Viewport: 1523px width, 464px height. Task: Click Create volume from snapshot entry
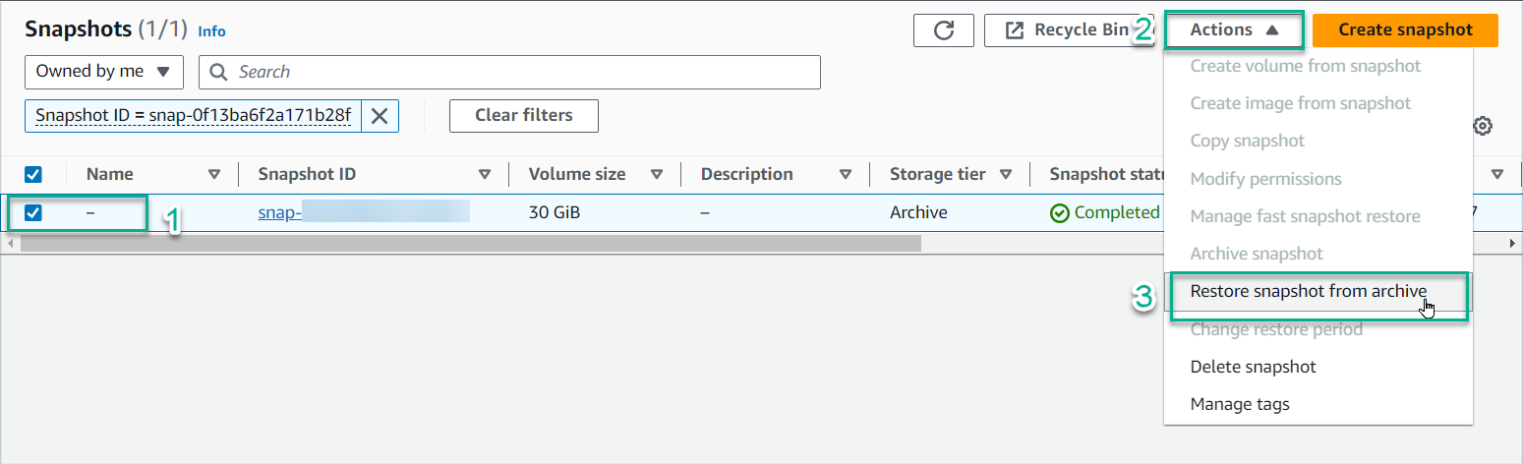pyautogui.click(x=1318, y=66)
